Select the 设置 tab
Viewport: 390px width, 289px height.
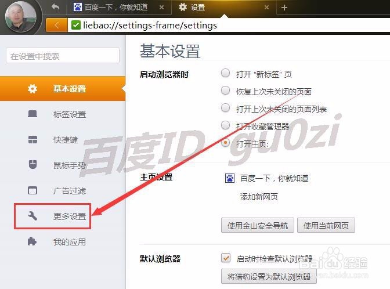click(x=224, y=8)
